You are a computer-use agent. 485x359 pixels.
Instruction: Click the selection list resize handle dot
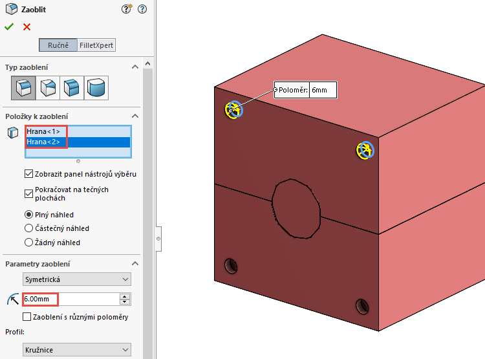[x=78, y=161]
